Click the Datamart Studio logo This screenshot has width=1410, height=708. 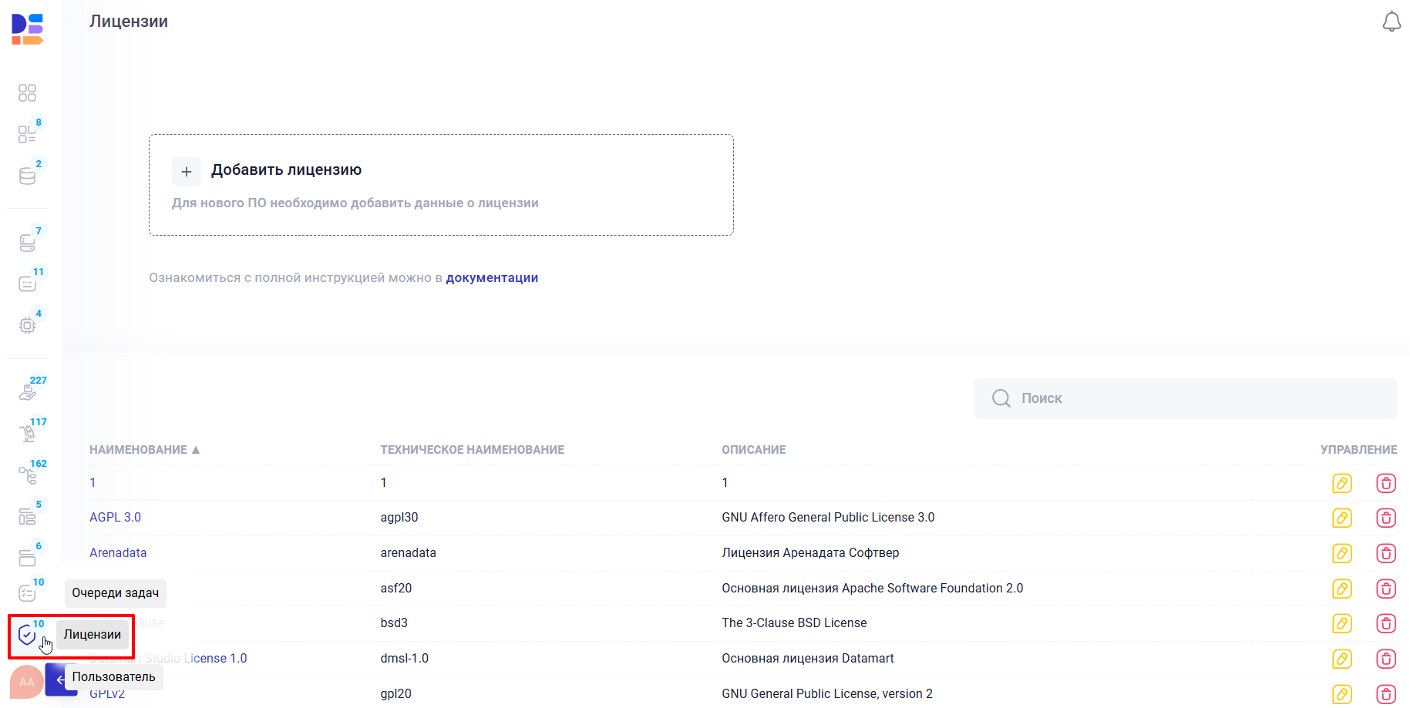27,29
